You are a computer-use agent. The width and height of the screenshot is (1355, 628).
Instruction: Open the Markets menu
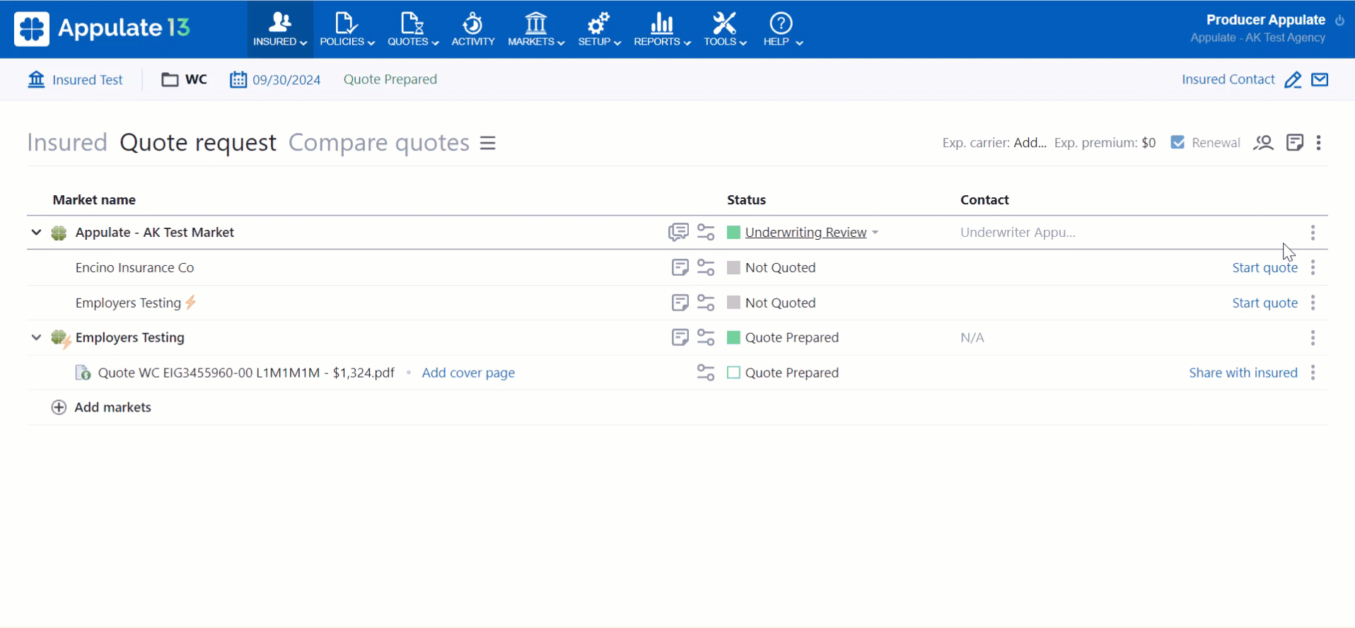point(536,30)
